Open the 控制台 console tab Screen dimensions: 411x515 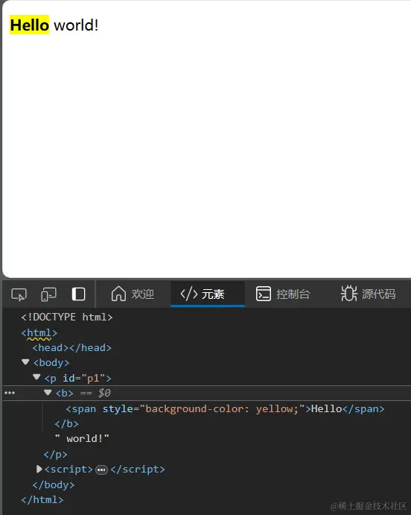coord(283,294)
